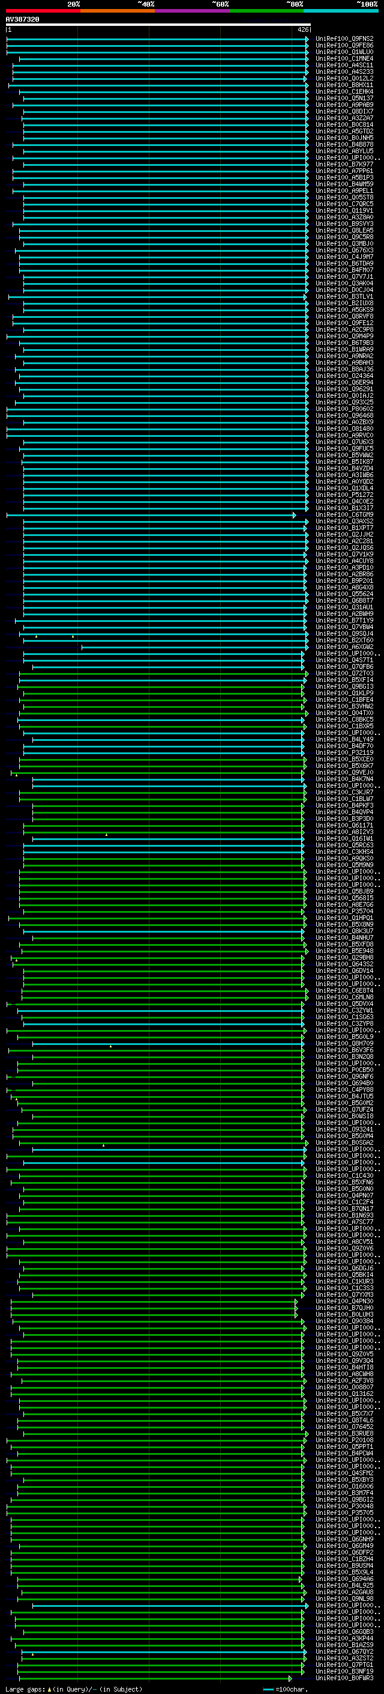Image resolution: width=384 pixels, height=1694 pixels.
Task: Select hit UniRef100_Q119V1
Action: [x=344, y=210]
